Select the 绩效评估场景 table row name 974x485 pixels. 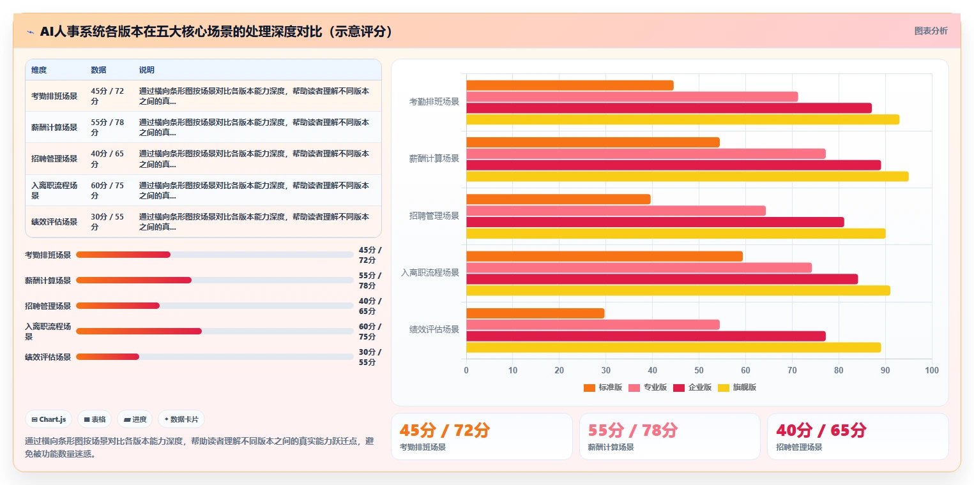click(x=54, y=222)
